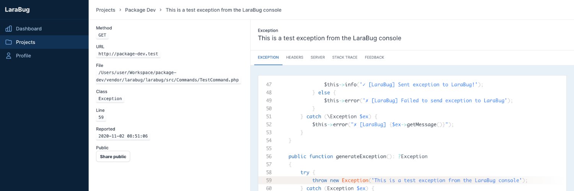Select the reported date 2020-11-02 08:51:06
The width and height of the screenshot is (574, 191).
[x=123, y=136]
